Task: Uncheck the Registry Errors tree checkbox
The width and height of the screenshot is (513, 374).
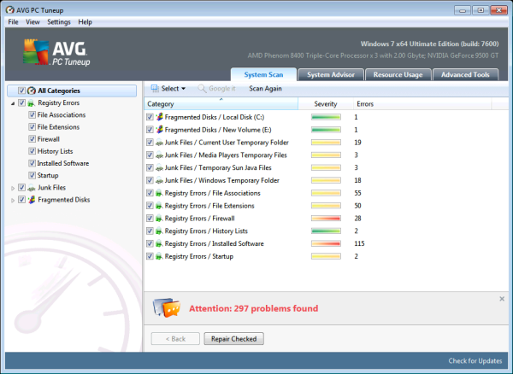Action: pyautogui.click(x=21, y=102)
